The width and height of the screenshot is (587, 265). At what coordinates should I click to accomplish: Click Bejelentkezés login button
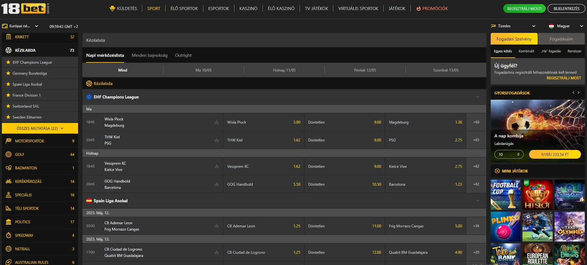566,8
